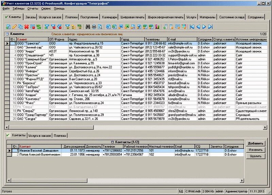Click contacts table scrollbar right arrow
This screenshot has width=272, height=195.
(x=242, y=181)
